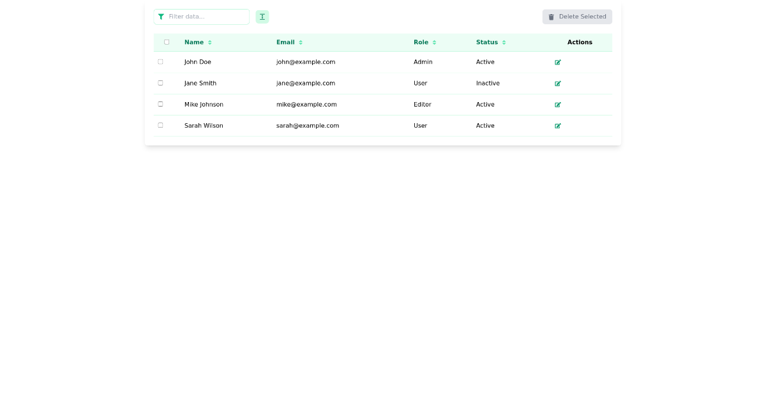Sort the table by Status column
The width and height of the screenshot is (766, 402).
coord(504,42)
